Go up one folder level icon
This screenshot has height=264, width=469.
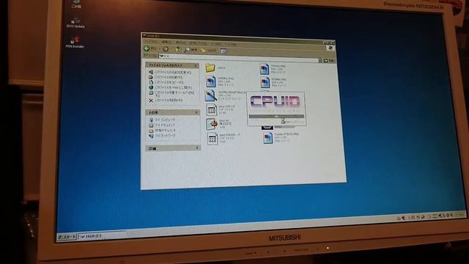(178, 49)
